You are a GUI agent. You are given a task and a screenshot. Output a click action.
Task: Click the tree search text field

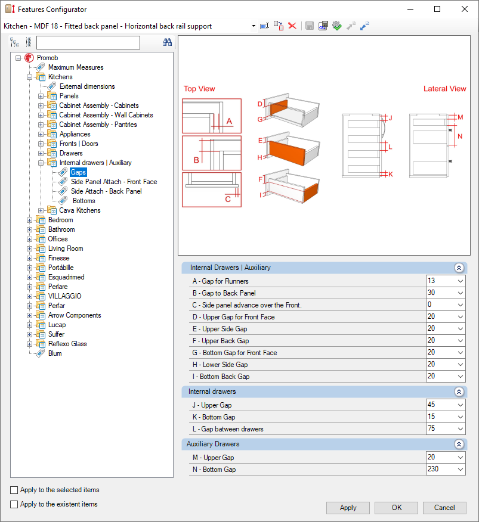tap(88, 42)
